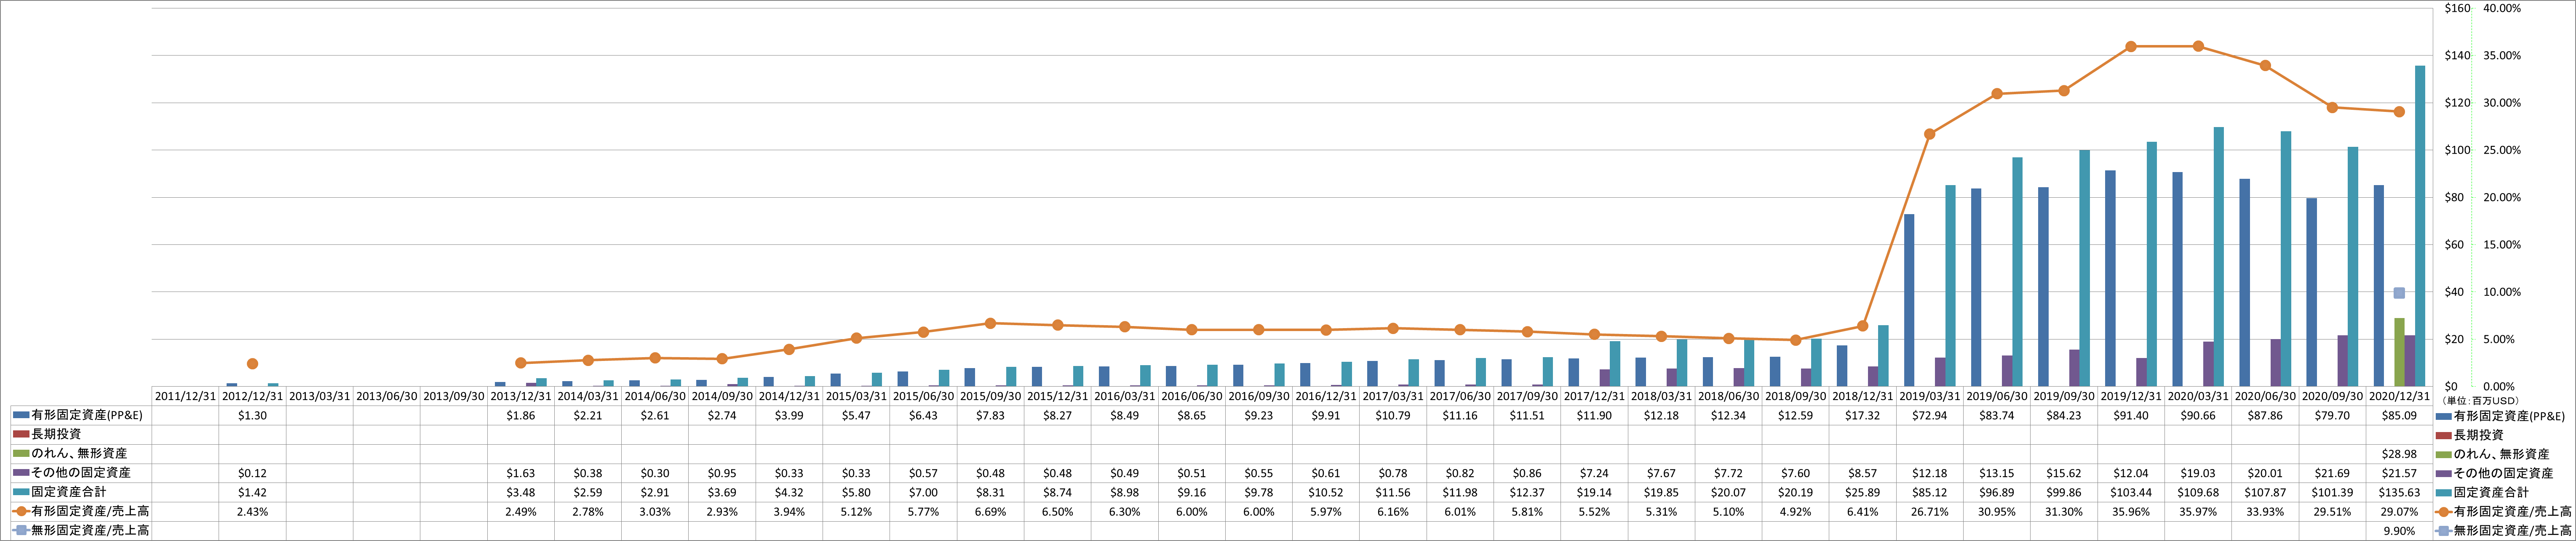Select the $135.63 total cell
Image resolution: width=2576 pixels, height=541 pixels.
2399,492
